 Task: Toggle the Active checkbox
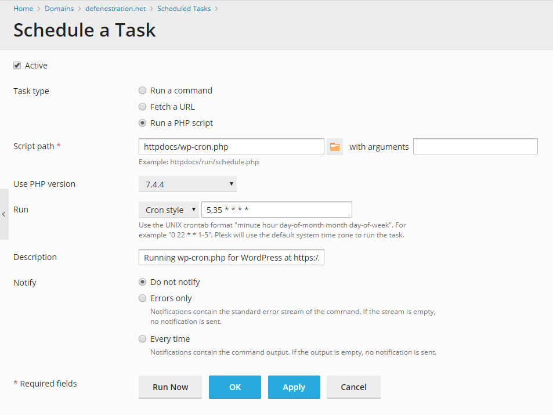point(17,66)
